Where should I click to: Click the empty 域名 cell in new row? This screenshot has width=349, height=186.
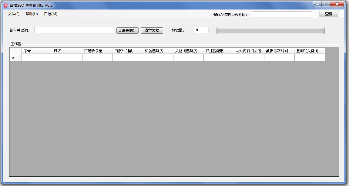coord(67,58)
